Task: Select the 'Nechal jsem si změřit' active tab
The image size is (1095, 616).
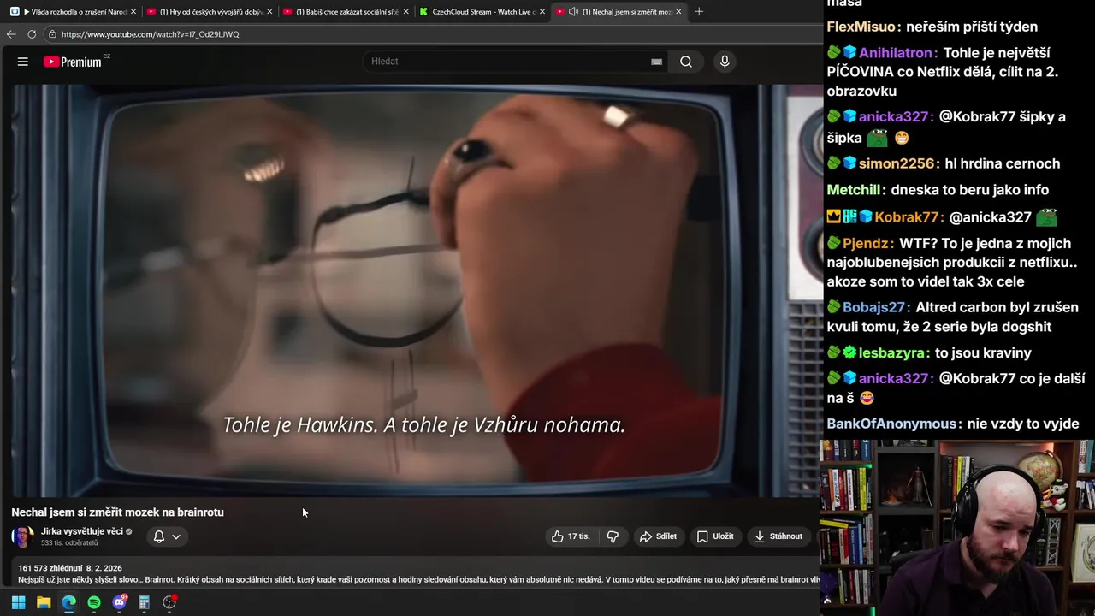Action: tap(619, 12)
